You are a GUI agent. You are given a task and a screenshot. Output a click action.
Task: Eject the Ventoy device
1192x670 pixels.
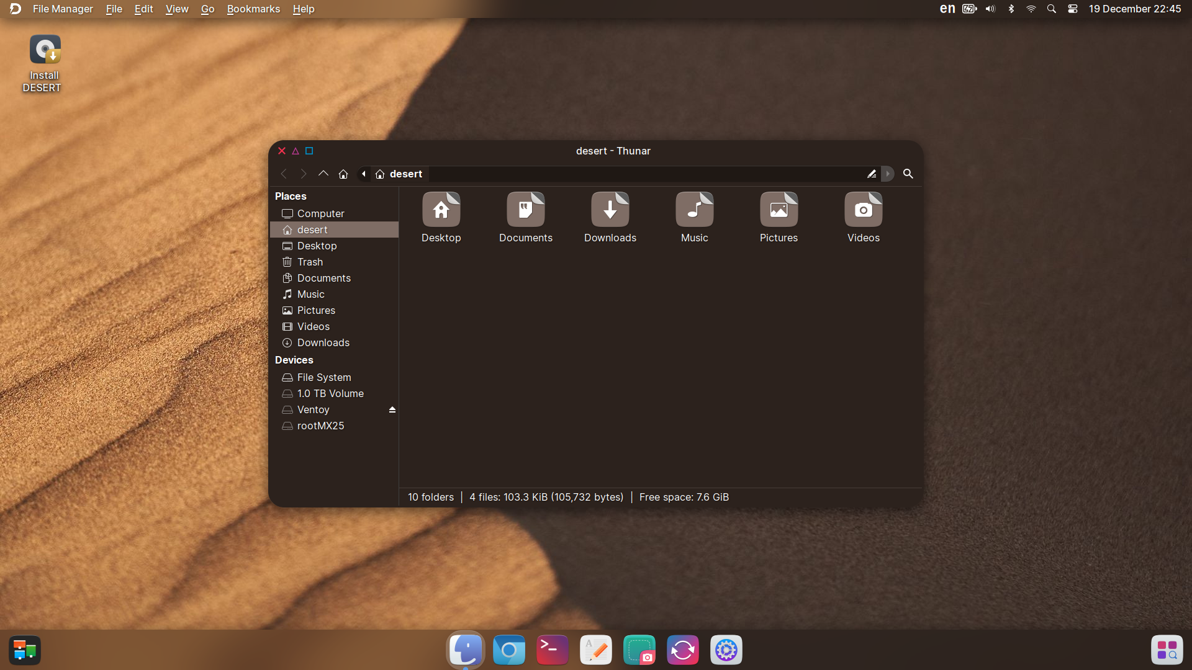pos(392,409)
